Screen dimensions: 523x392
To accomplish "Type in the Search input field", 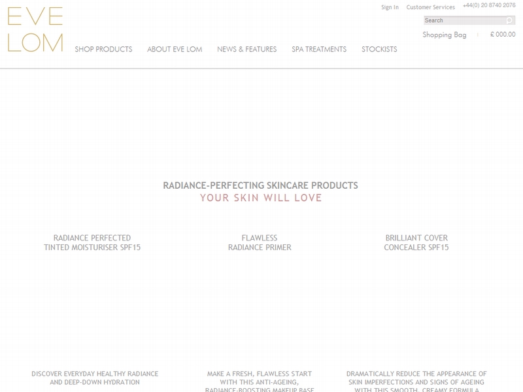I will [464, 20].
